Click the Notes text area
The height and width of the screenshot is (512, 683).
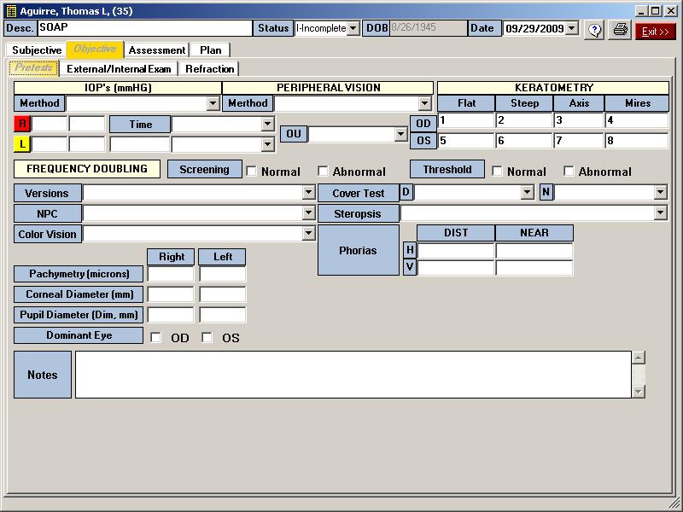353,375
